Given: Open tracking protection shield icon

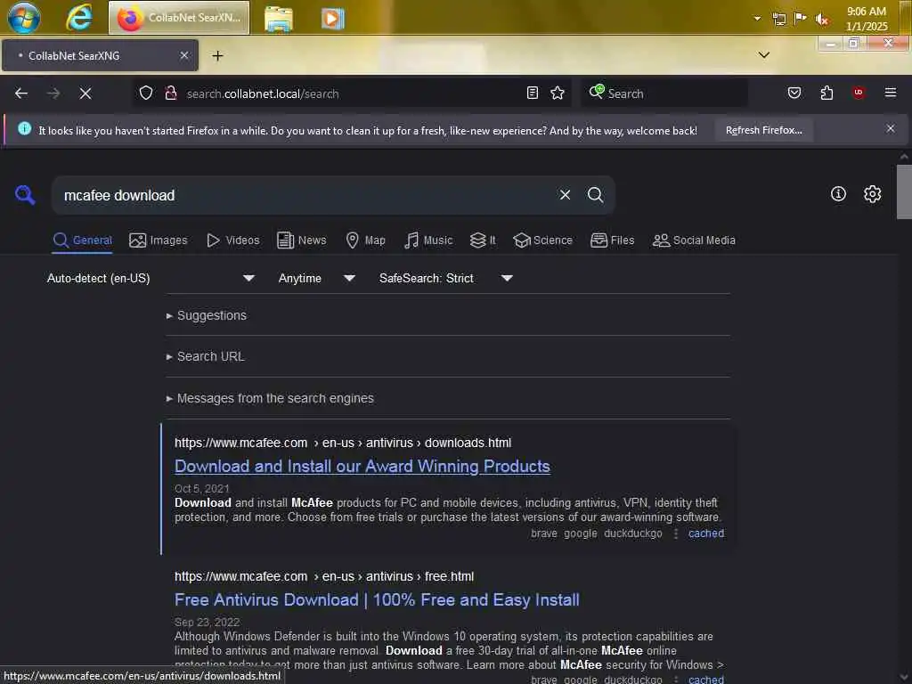Looking at the screenshot, I should tap(146, 93).
